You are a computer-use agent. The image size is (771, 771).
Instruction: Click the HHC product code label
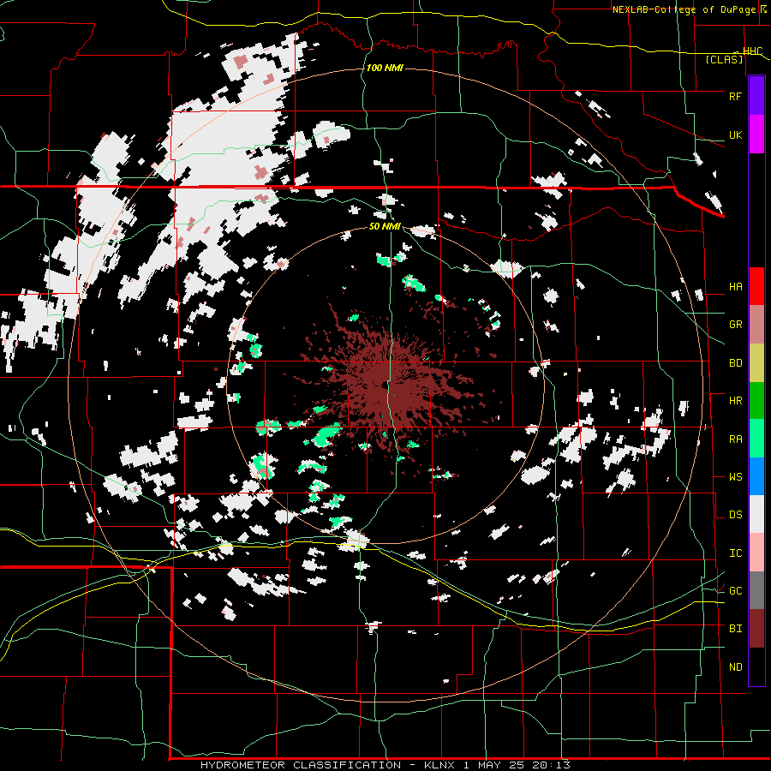tap(752, 51)
